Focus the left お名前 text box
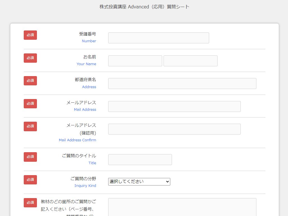The height and width of the screenshot is (216, 288). point(135,61)
